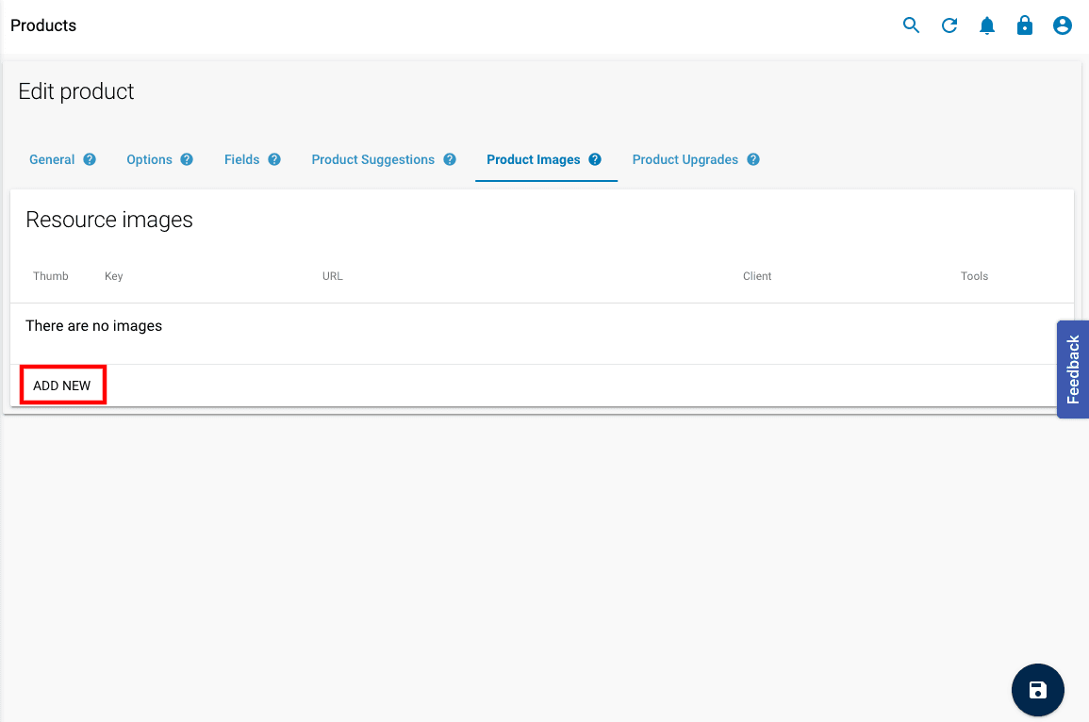The image size is (1089, 722).
Task: Open help for the Fields tab
Action: pos(273,159)
